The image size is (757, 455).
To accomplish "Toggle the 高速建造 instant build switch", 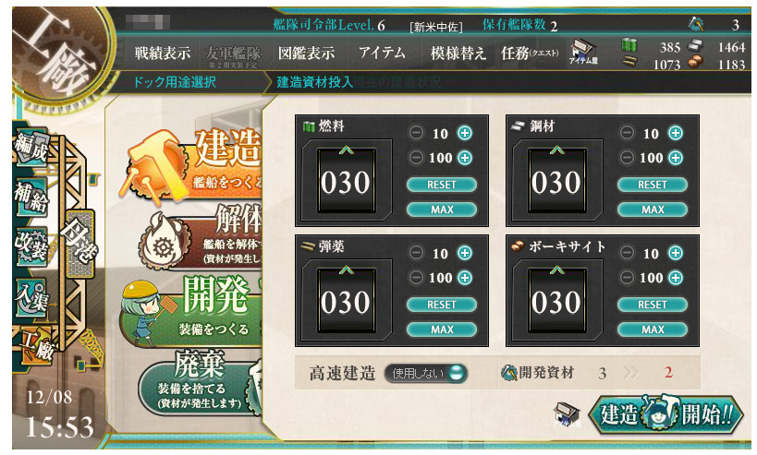I will 426,373.
